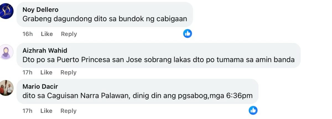332x119 pixels.
Task: Like Aizhrah Wahid's comment
Action: tap(46, 73)
